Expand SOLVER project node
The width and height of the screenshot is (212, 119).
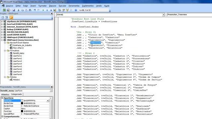pyautogui.click(x=2, y=32)
